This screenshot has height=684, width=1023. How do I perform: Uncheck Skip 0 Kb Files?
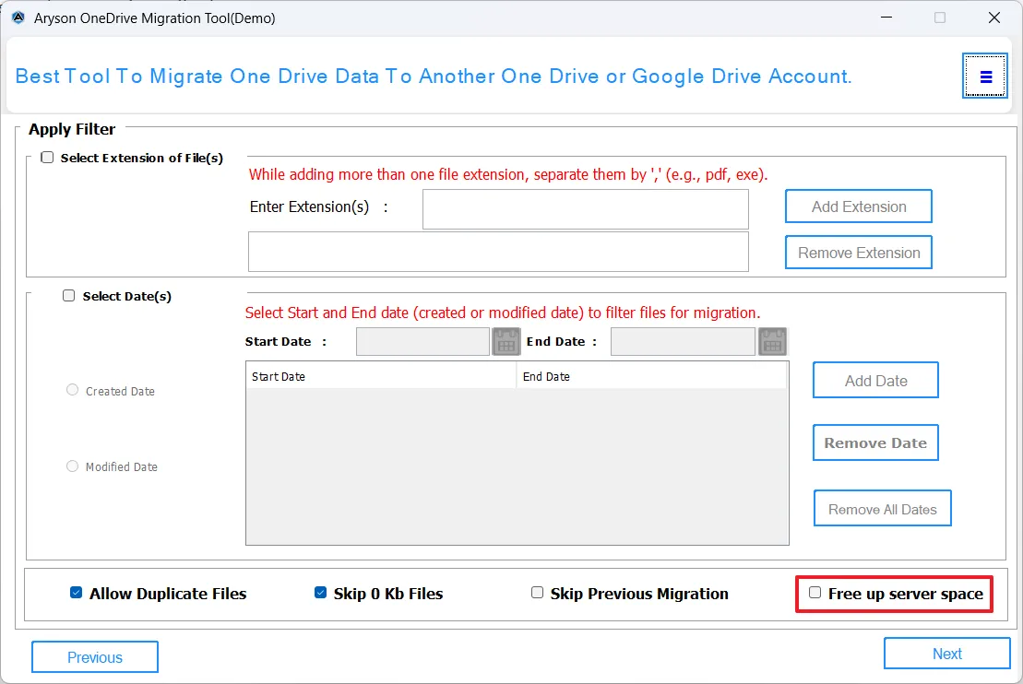pos(321,593)
